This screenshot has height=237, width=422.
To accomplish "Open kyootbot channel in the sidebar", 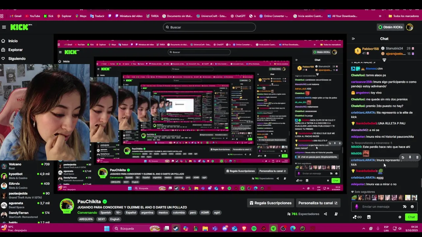I will coord(26,176).
